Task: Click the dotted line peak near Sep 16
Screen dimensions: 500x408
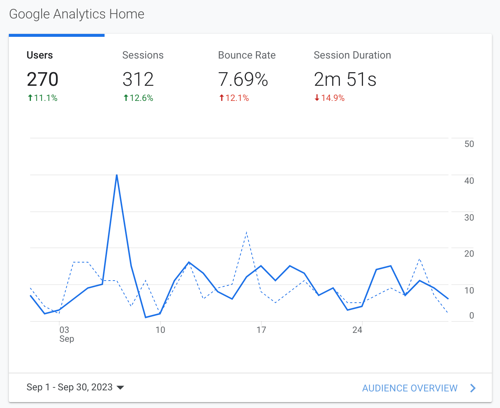Action: click(x=246, y=233)
